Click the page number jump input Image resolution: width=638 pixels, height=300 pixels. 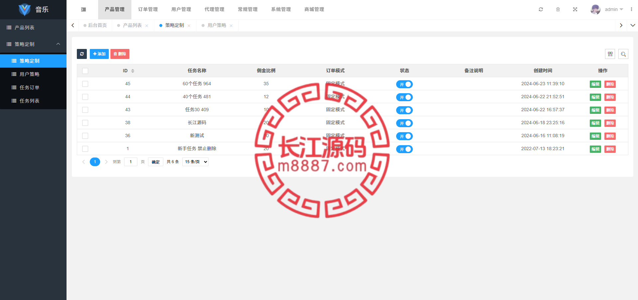[x=131, y=162]
